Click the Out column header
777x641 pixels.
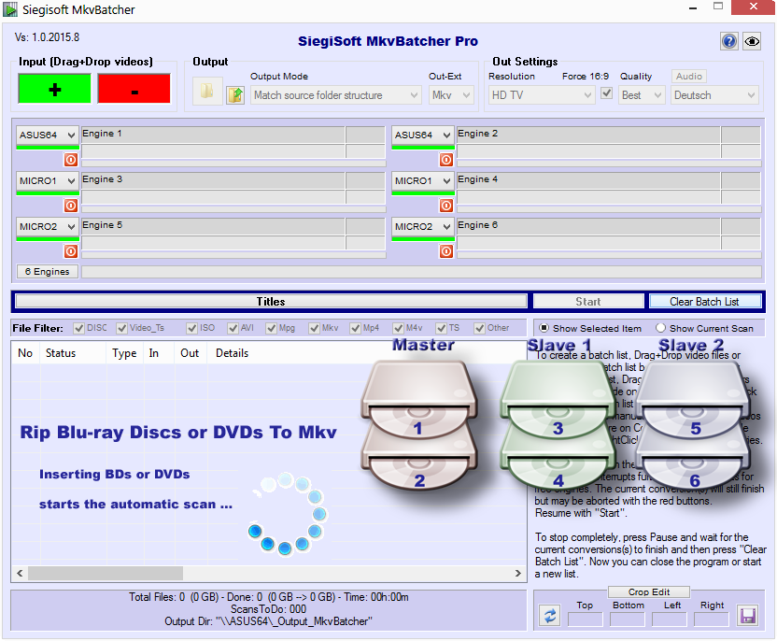191,353
